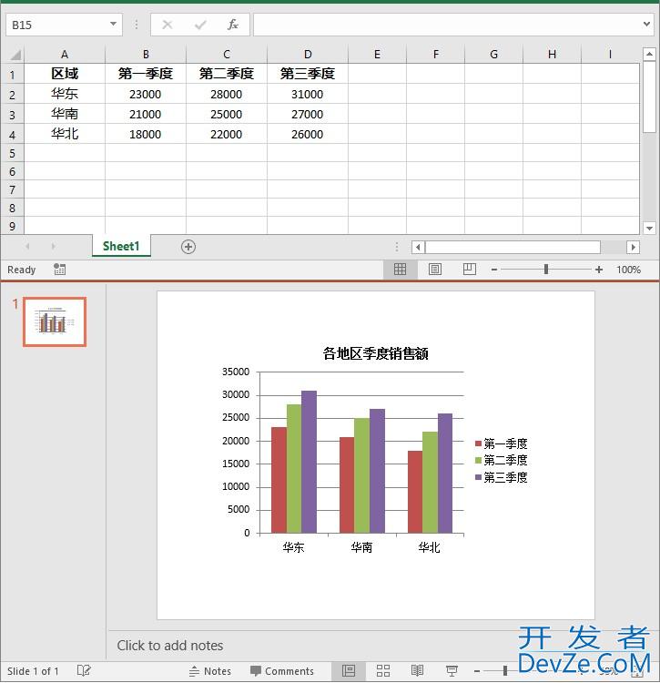Image resolution: width=660 pixels, height=683 pixels.
Task: Click cell containing 区域
Action: point(65,74)
